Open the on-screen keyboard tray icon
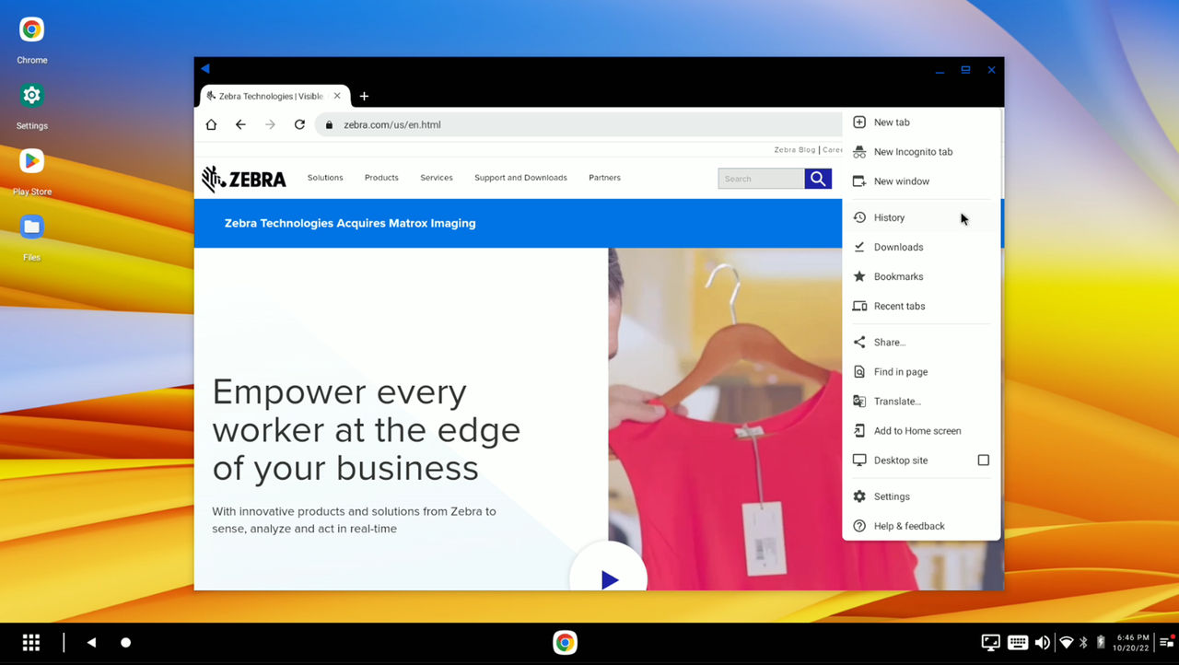Screen dimensions: 1179x665 1018,643
